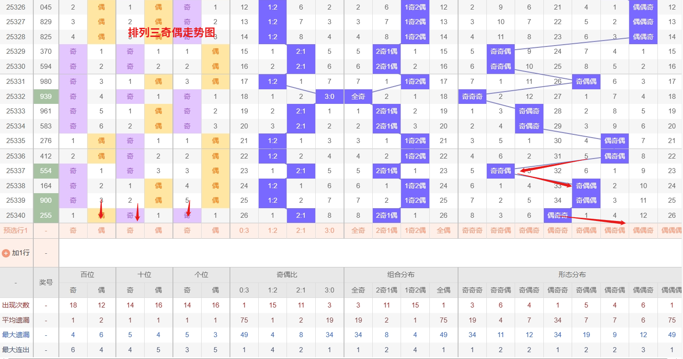Click the 最大遗漏 row label
The height and width of the screenshot is (359, 683).
[x=16, y=335]
